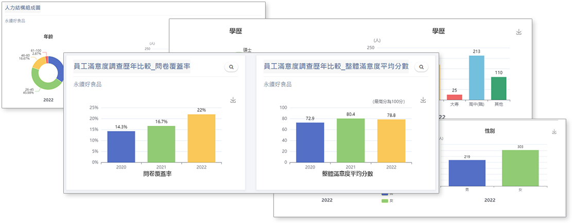Select the 高中(職) bar showing 213
Image resolution: width=572 pixels, height=223 pixels.
pos(476,77)
